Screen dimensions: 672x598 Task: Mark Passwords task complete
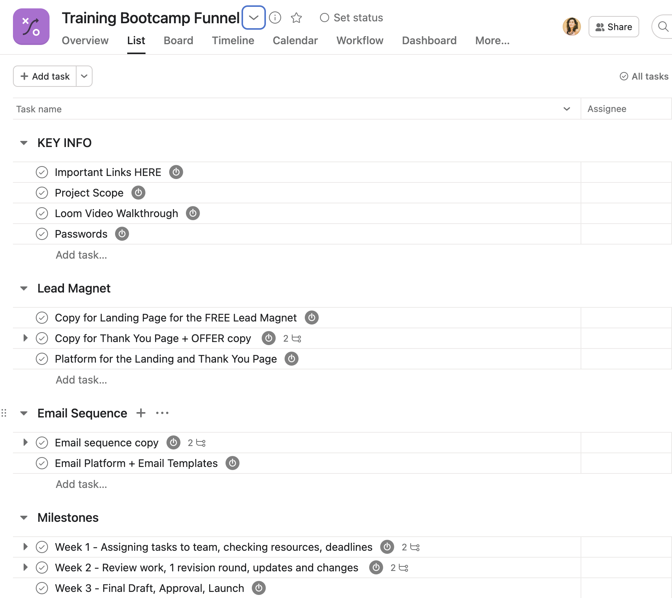pos(42,234)
